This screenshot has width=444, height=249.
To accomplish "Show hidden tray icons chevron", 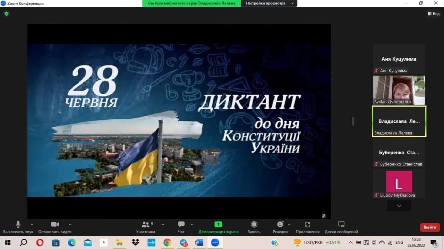I will pyautogui.click(x=351, y=242).
